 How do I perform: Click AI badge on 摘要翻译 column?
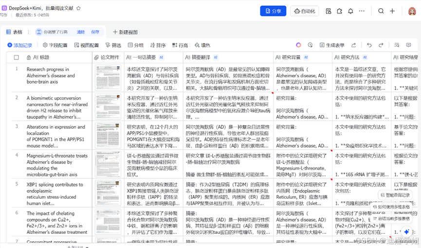point(216,57)
